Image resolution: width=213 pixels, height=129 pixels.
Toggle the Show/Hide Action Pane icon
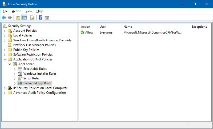tap(47, 18)
